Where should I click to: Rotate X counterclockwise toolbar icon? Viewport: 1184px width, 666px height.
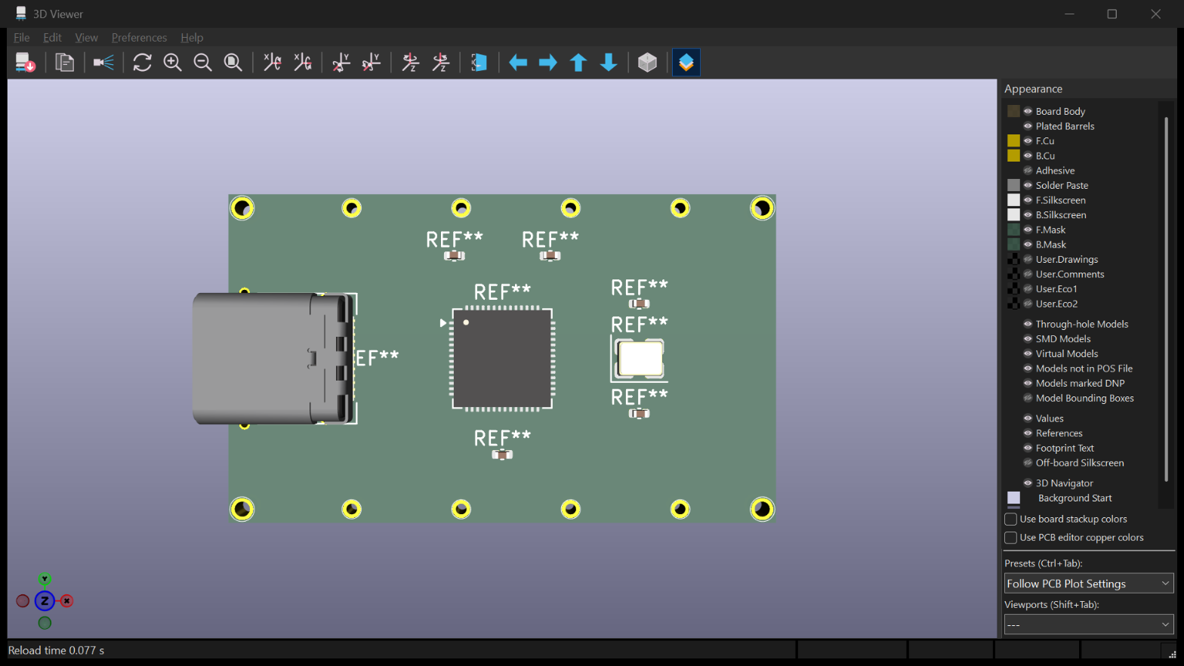click(302, 63)
